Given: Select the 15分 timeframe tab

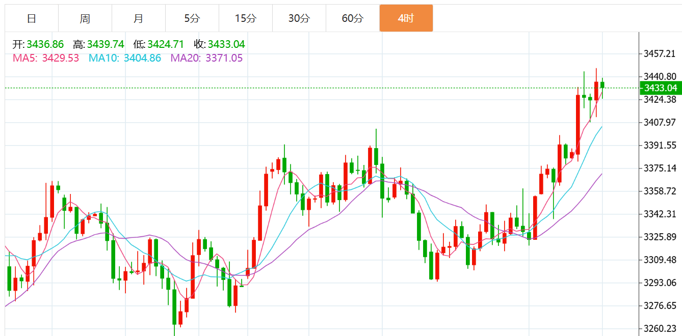Looking at the screenshot, I should 246,18.
